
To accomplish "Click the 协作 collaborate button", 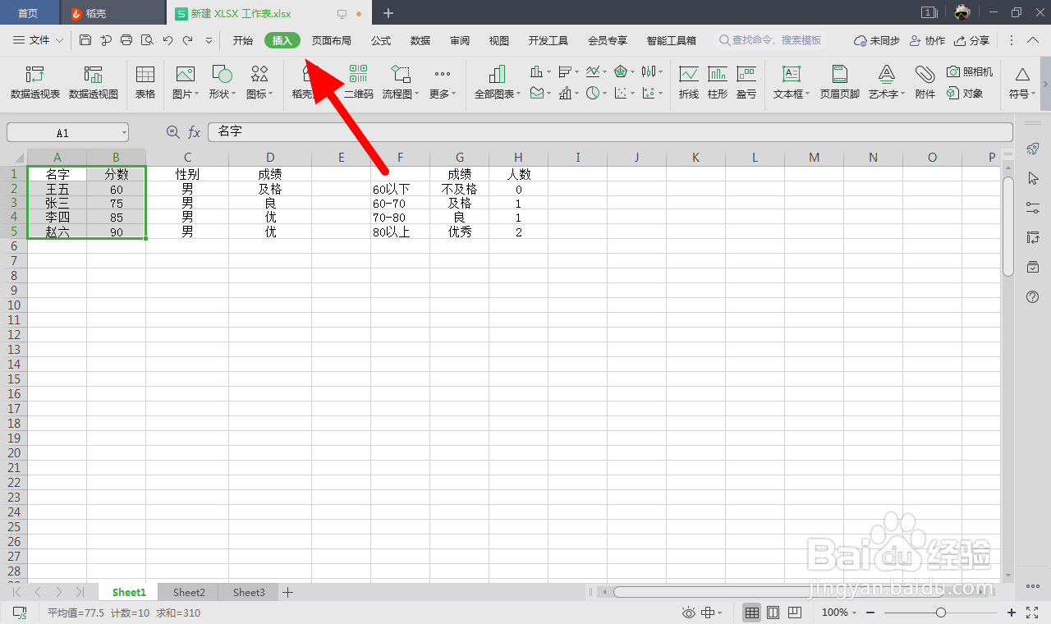I will 928,40.
